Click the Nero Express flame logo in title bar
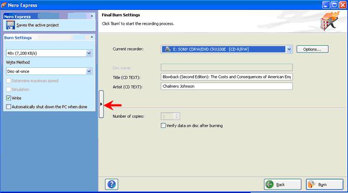The height and width of the screenshot is (193, 348). pyautogui.click(x=4, y=5)
